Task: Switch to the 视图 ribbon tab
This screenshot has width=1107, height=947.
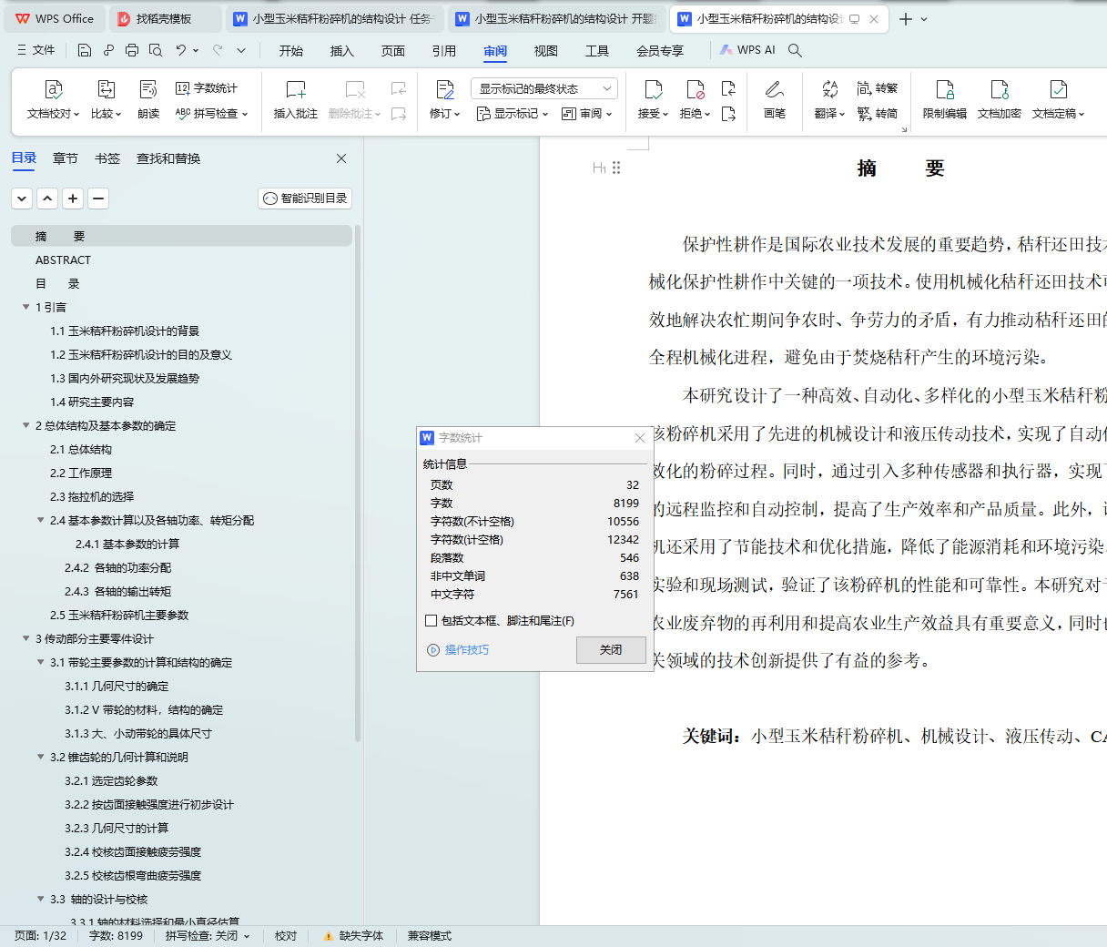Action: (546, 51)
